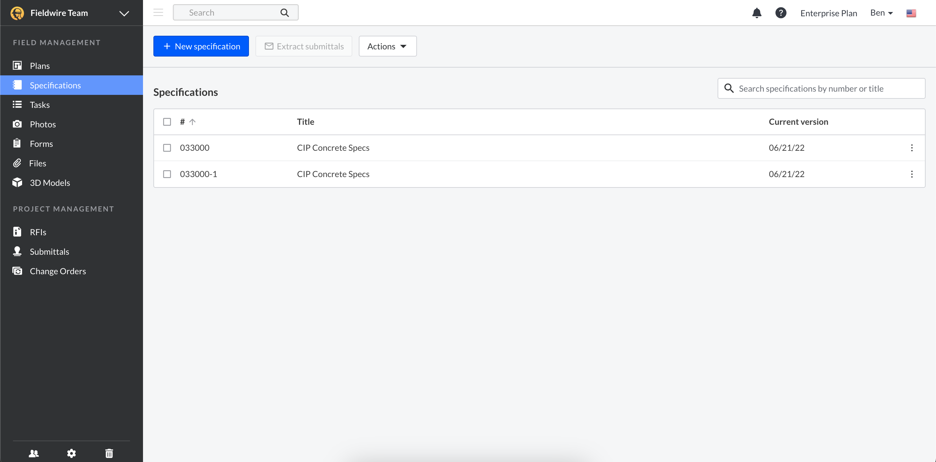Toggle the select-all header checkbox

click(x=167, y=122)
